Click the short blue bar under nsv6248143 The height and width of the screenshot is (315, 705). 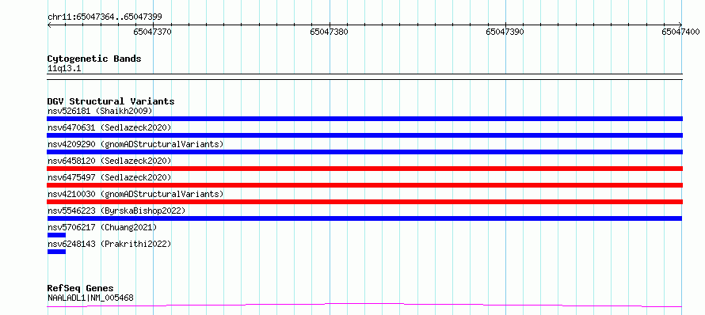tap(57, 252)
